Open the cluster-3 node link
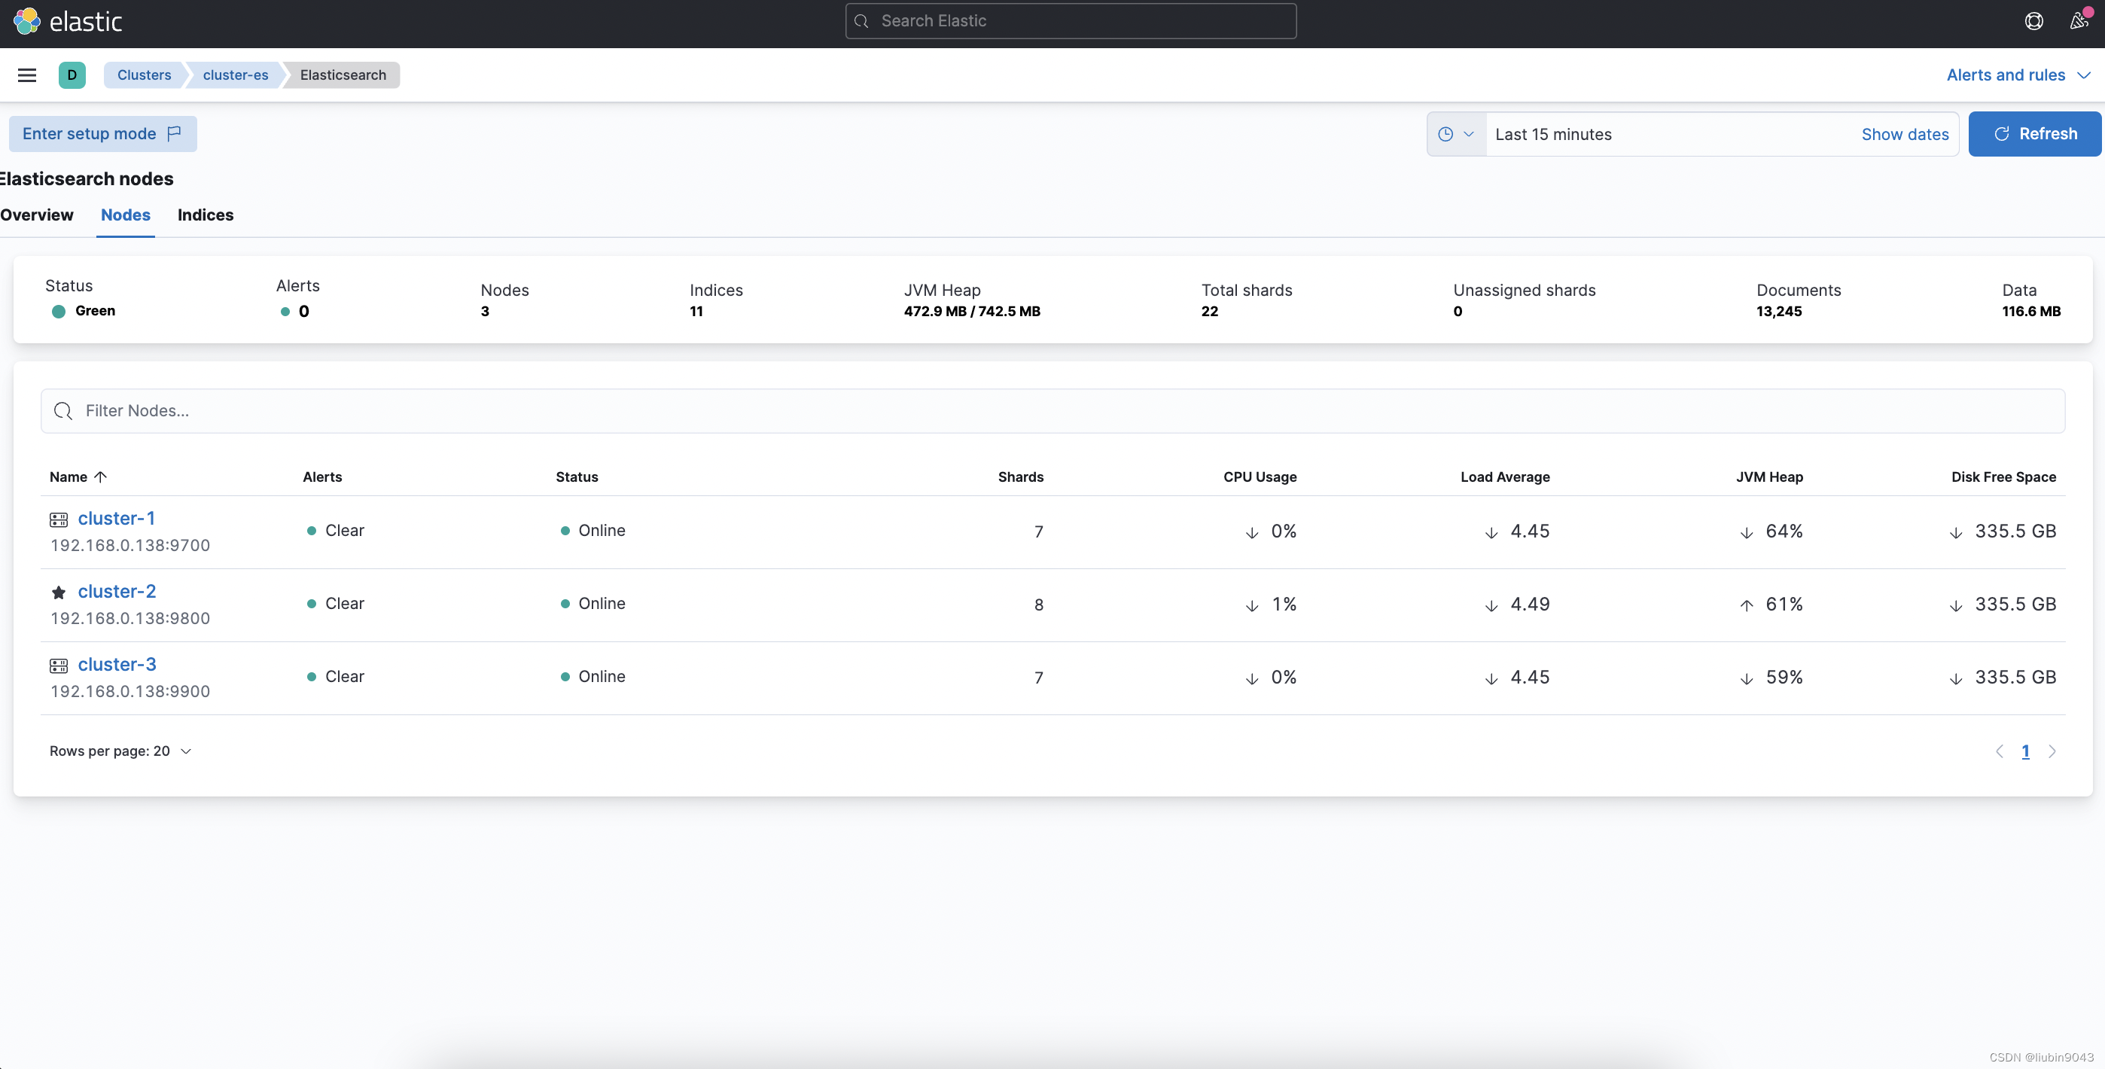The height and width of the screenshot is (1069, 2105). (x=117, y=665)
